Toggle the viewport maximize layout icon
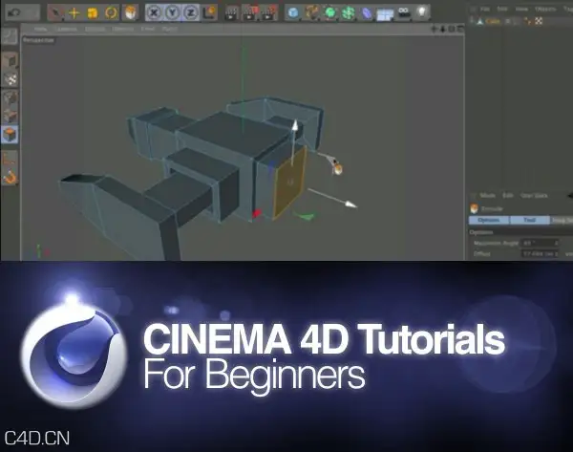 click(460, 29)
